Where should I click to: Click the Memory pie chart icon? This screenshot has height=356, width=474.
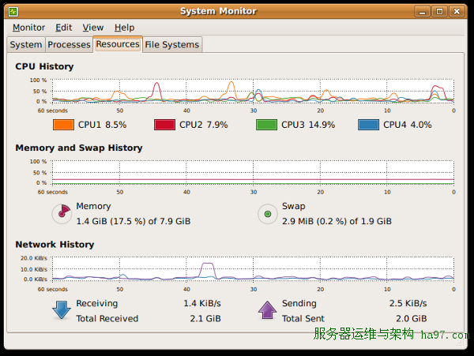point(62,213)
